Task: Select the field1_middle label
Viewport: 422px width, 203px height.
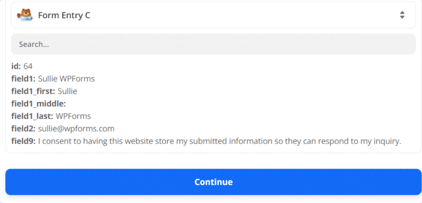Action: 39,104
